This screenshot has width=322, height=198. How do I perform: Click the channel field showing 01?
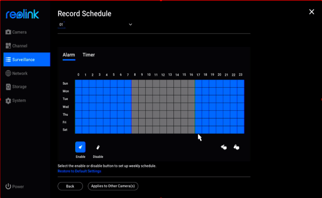95,25
